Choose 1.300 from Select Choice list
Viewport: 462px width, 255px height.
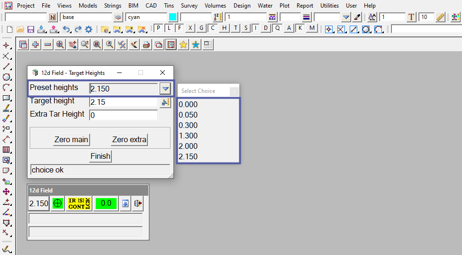point(188,136)
